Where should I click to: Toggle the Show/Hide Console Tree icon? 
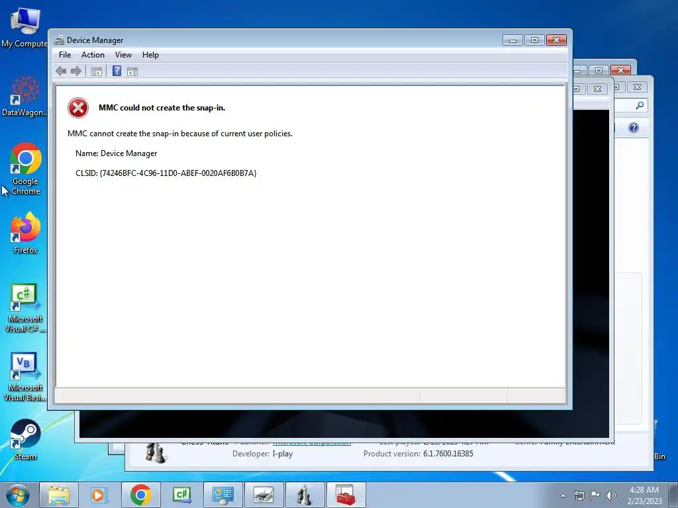point(97,71)
